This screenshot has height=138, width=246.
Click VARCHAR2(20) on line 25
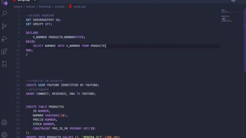coord(55,115)
